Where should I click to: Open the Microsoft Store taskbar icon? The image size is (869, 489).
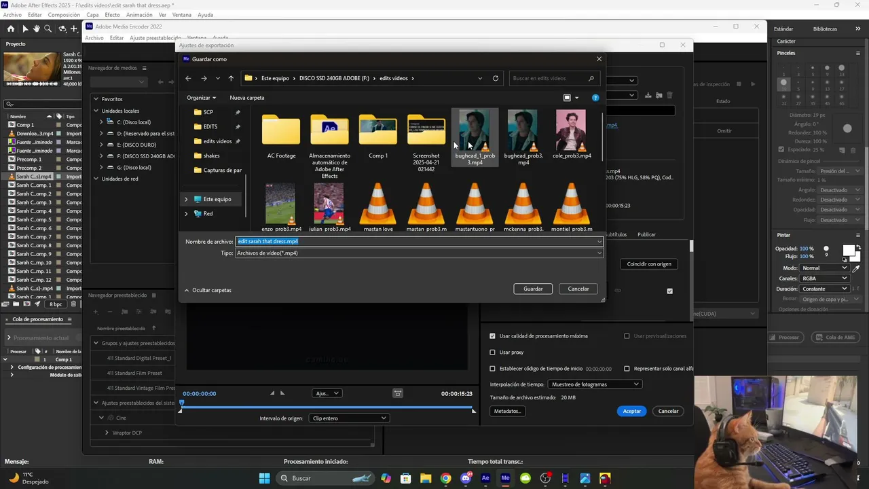click(406, 478)
